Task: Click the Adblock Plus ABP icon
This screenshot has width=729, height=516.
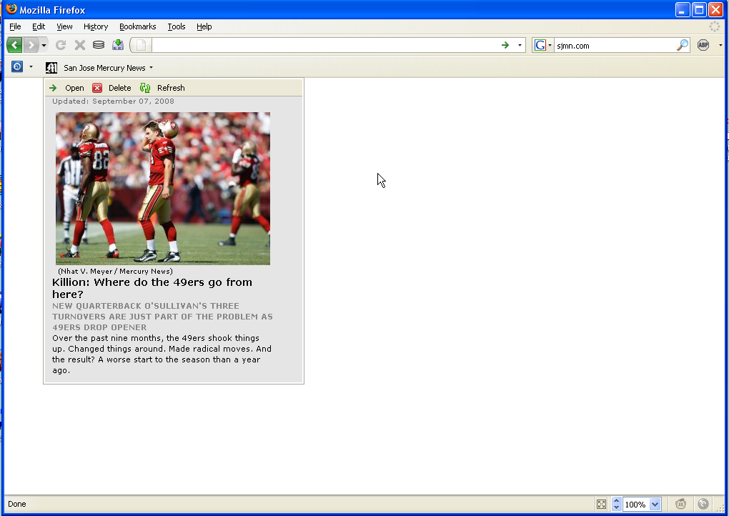Action: pos(703,45)
